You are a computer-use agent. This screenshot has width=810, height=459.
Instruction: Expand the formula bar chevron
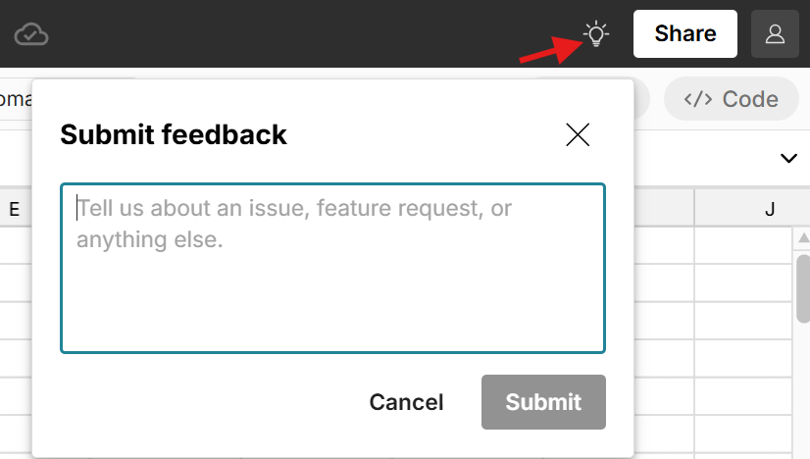click(788, 158)
